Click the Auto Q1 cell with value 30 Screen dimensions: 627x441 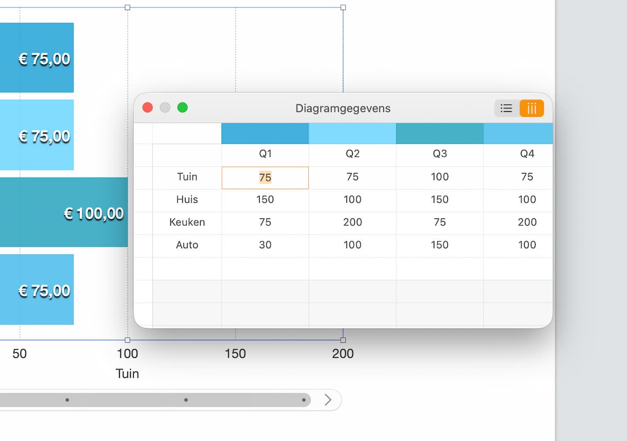tap(265, 245)
